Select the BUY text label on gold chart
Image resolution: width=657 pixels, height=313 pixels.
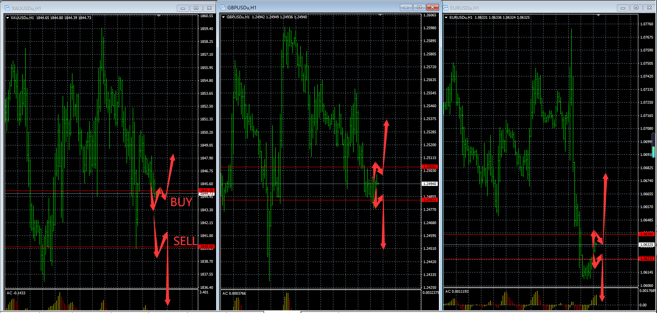click(x=181, y=202)
